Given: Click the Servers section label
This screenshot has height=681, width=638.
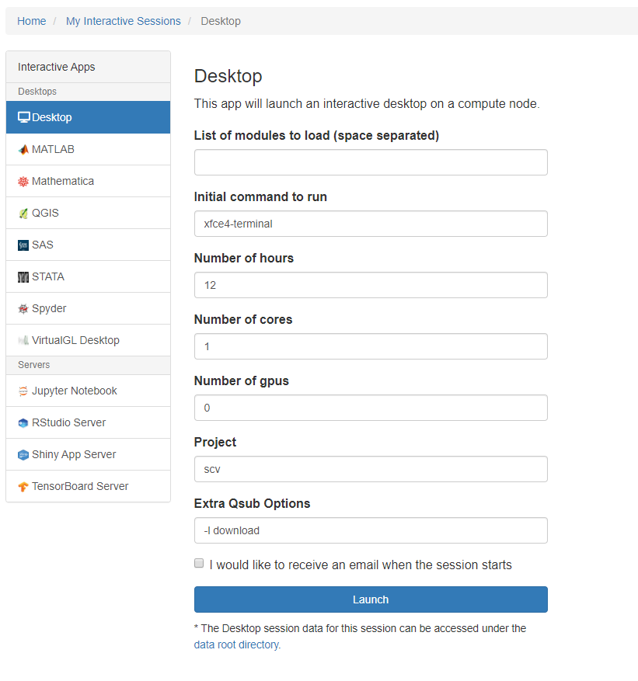Looking at the screenshot, I should pos(34,365).
